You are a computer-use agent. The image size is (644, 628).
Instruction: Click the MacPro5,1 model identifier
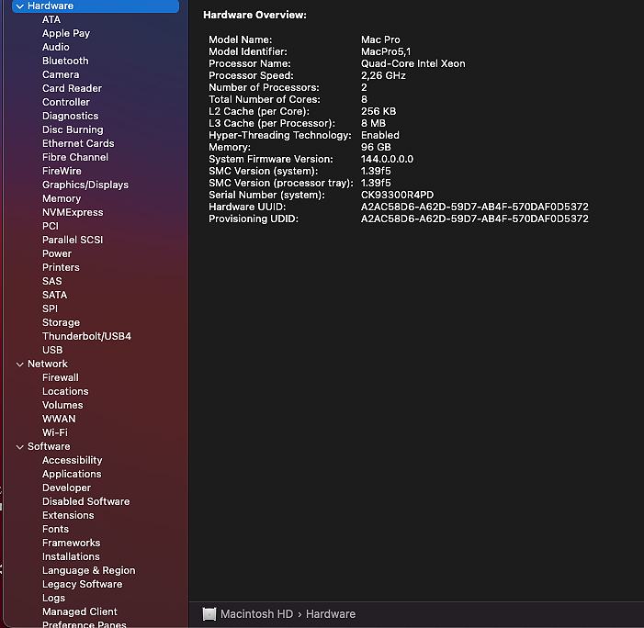tap(386, 51)
